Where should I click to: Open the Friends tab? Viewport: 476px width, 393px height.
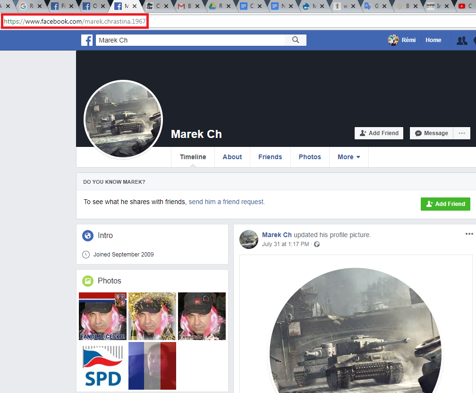coord(270,157)
